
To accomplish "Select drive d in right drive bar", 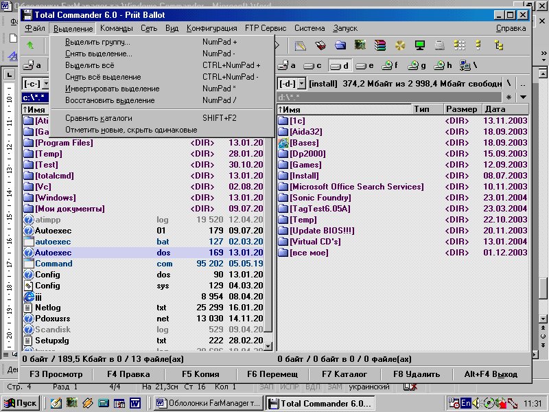I will pos(339,65).
